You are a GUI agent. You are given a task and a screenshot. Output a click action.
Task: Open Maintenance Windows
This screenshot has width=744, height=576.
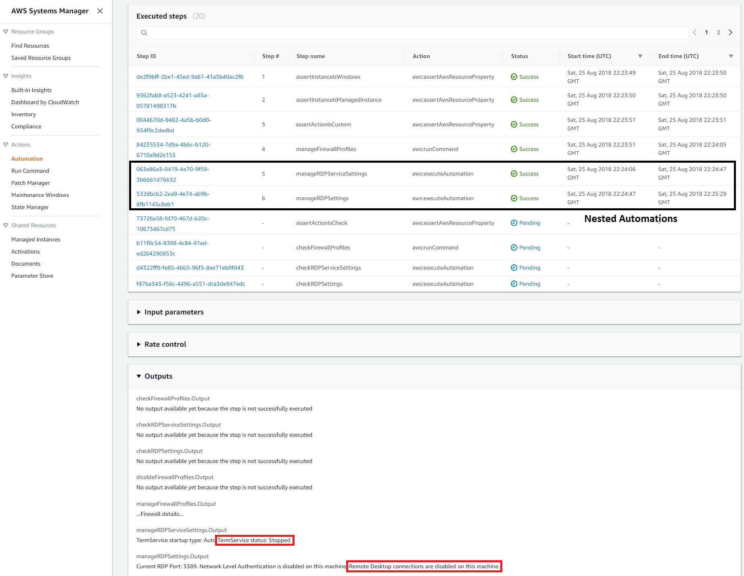pos(40,195)
